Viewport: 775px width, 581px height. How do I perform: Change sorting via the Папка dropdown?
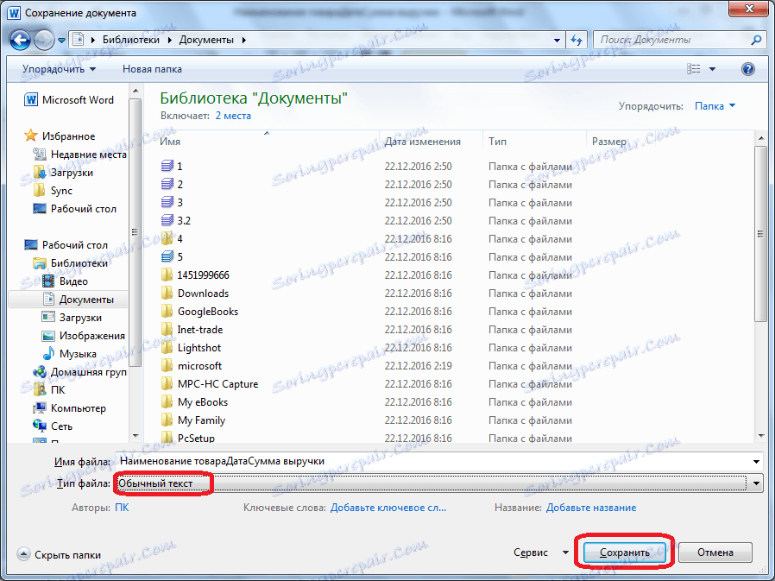point(713,105)
